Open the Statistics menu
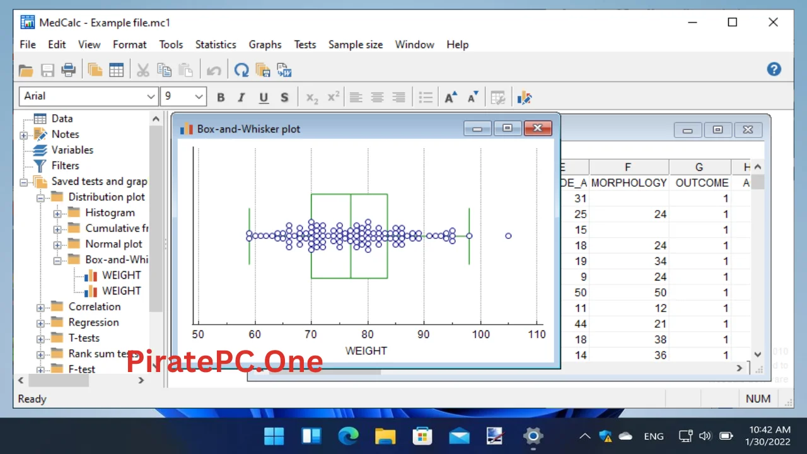Image resolution: width=807 pixels, height=454 pixels. click(216, 44)
